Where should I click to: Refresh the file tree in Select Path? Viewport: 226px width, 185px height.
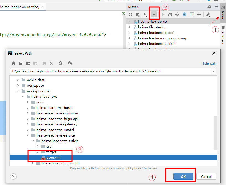point(61,63)
